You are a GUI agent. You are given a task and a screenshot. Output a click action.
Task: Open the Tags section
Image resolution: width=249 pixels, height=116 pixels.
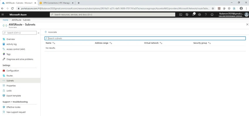8,54
